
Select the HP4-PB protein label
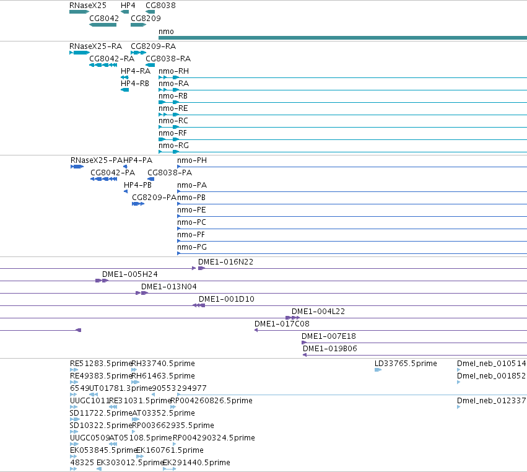[137, 185]
